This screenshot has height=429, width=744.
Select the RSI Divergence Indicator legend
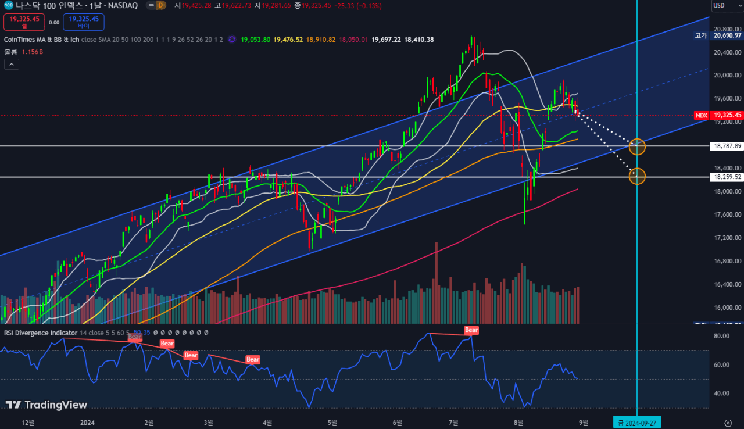(x=41, y=333)
